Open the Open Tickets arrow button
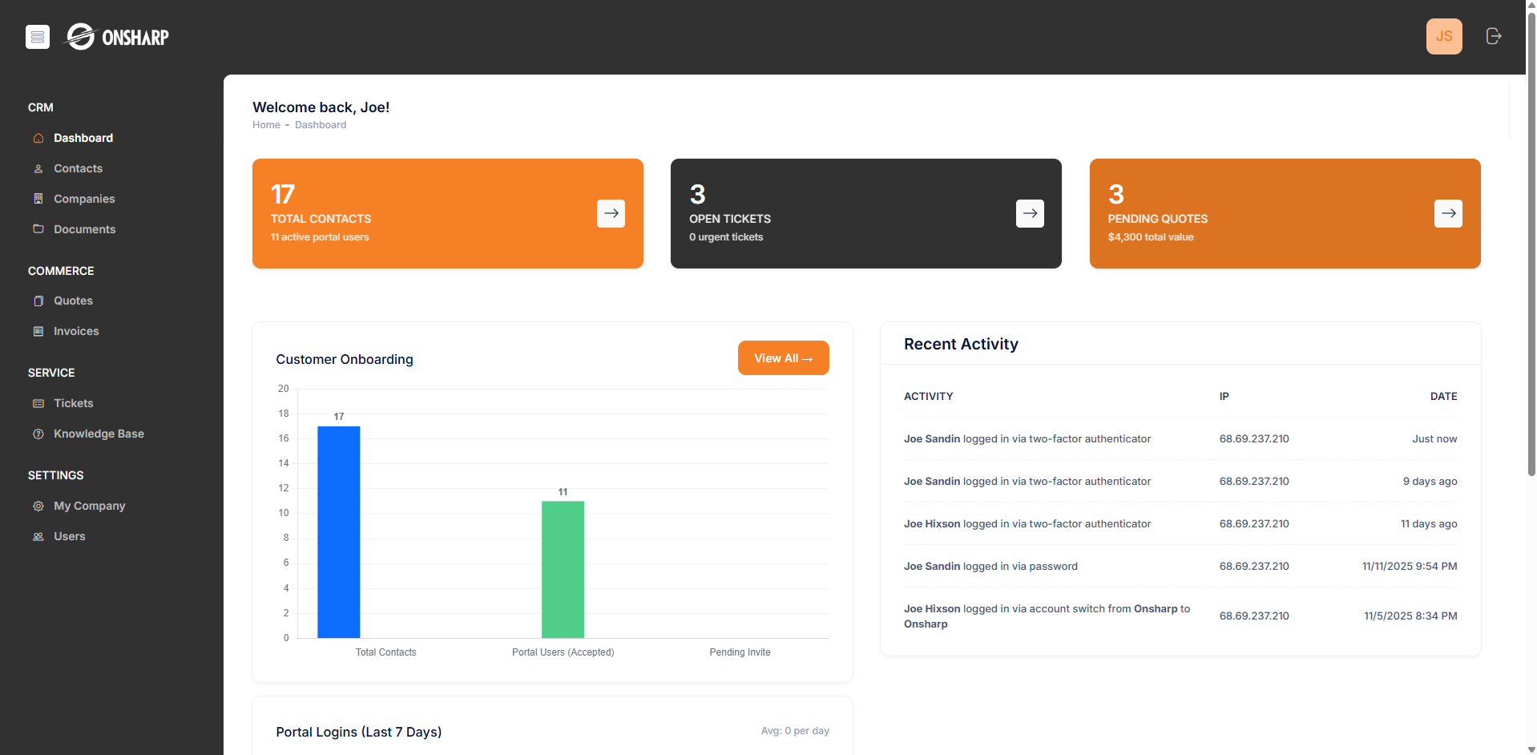This screenshot has width=1537, height=755. [x=1030, y=213]
